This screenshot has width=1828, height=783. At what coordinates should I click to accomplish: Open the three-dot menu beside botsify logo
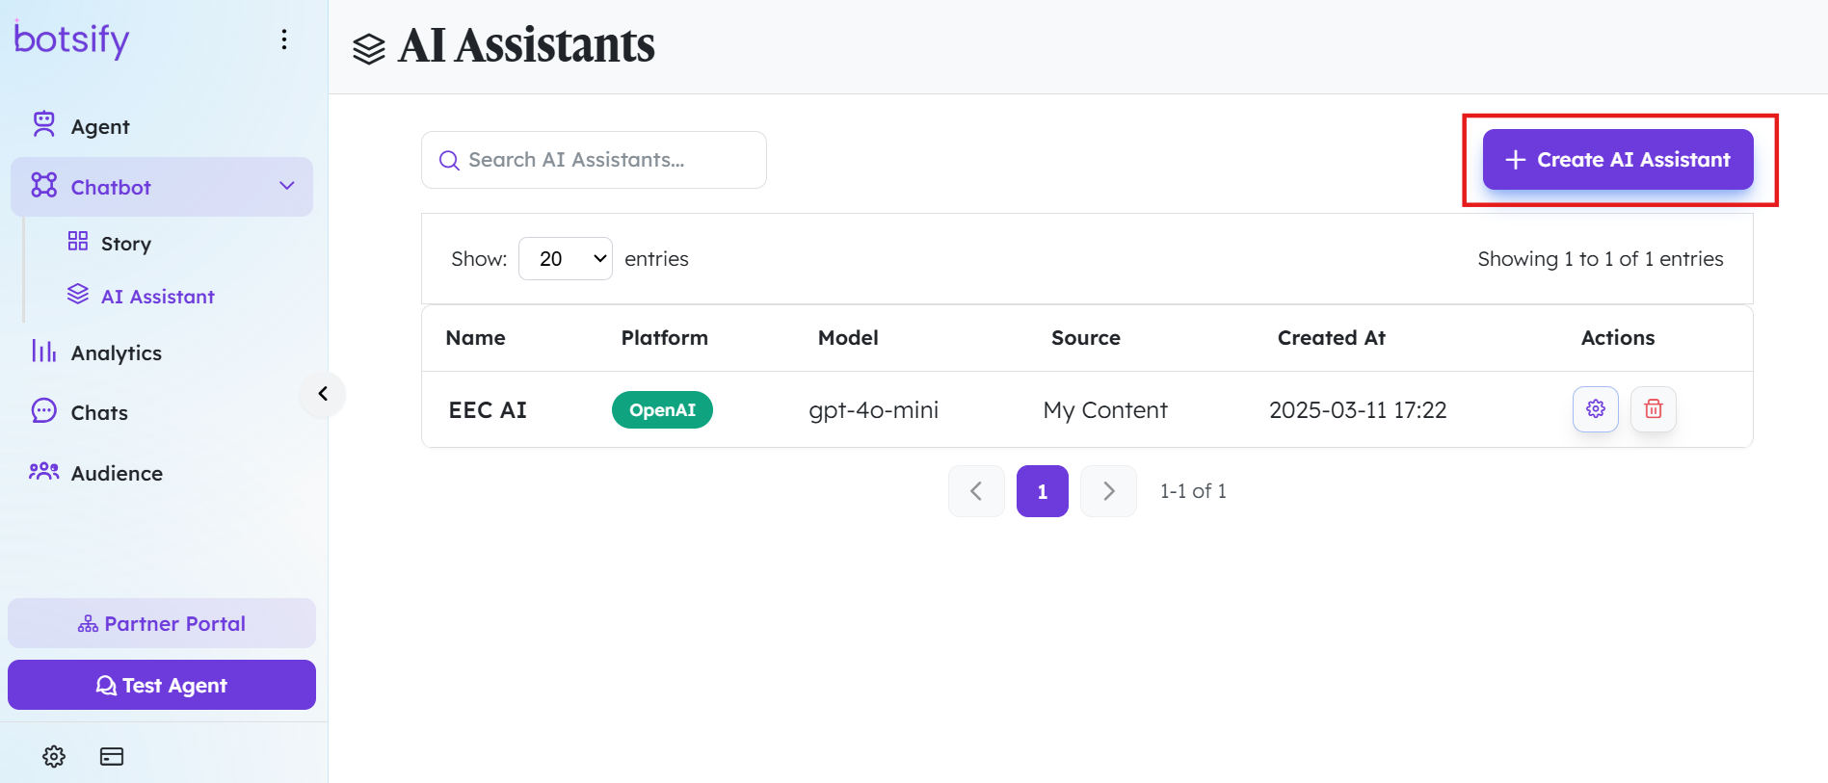tap(283, 39)
